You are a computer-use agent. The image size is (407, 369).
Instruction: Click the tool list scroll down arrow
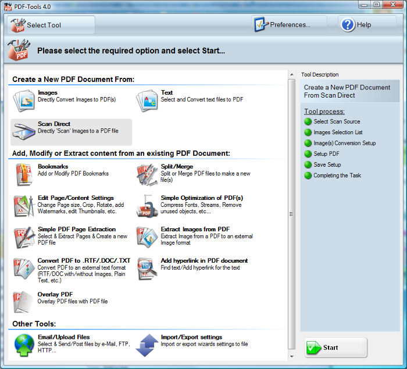[x=292, y=357]
